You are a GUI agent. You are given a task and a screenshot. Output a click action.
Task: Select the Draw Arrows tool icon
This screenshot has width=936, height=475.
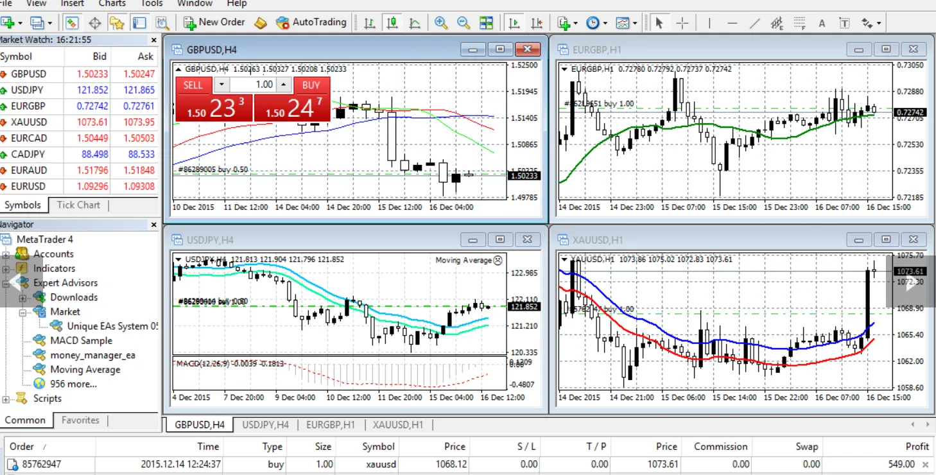click(867, 24)
